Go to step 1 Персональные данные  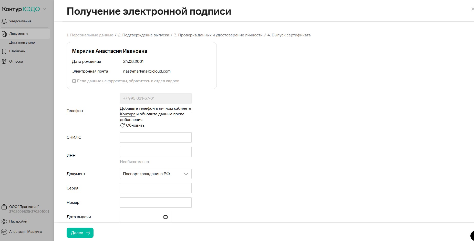90,35
